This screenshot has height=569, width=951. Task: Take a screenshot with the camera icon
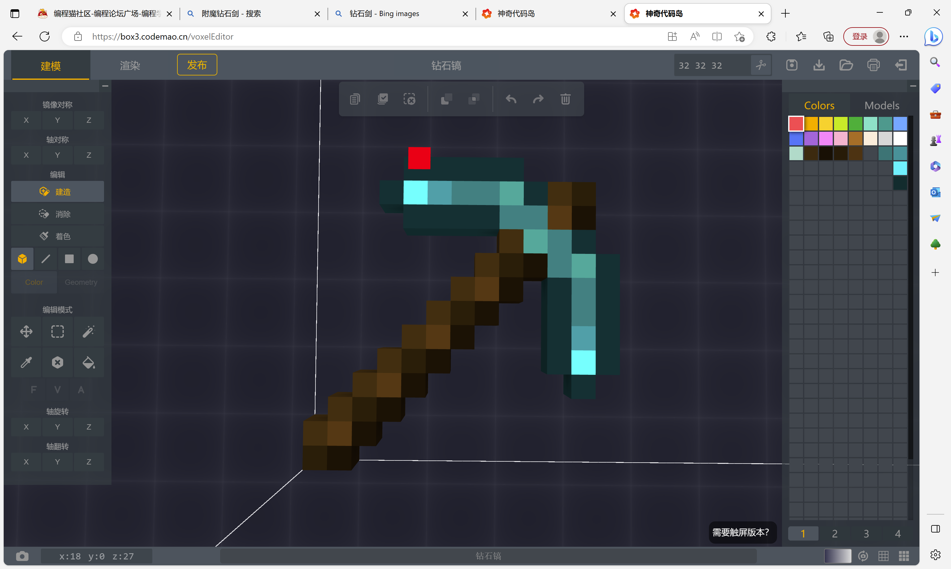coord(22,556)
